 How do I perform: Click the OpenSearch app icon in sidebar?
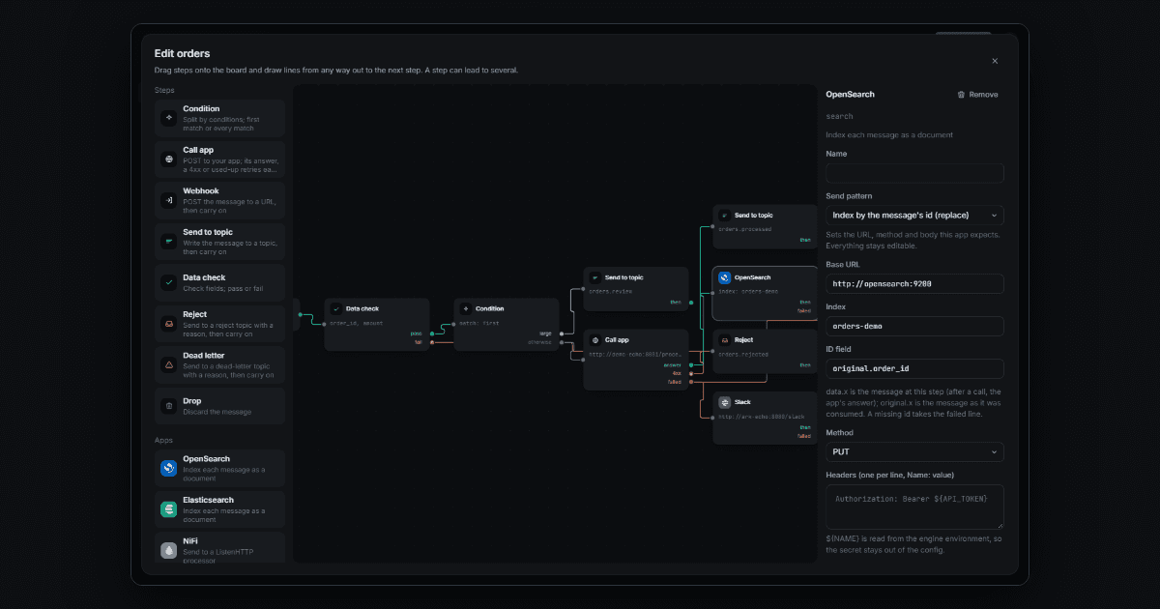(x=169, y=468)
